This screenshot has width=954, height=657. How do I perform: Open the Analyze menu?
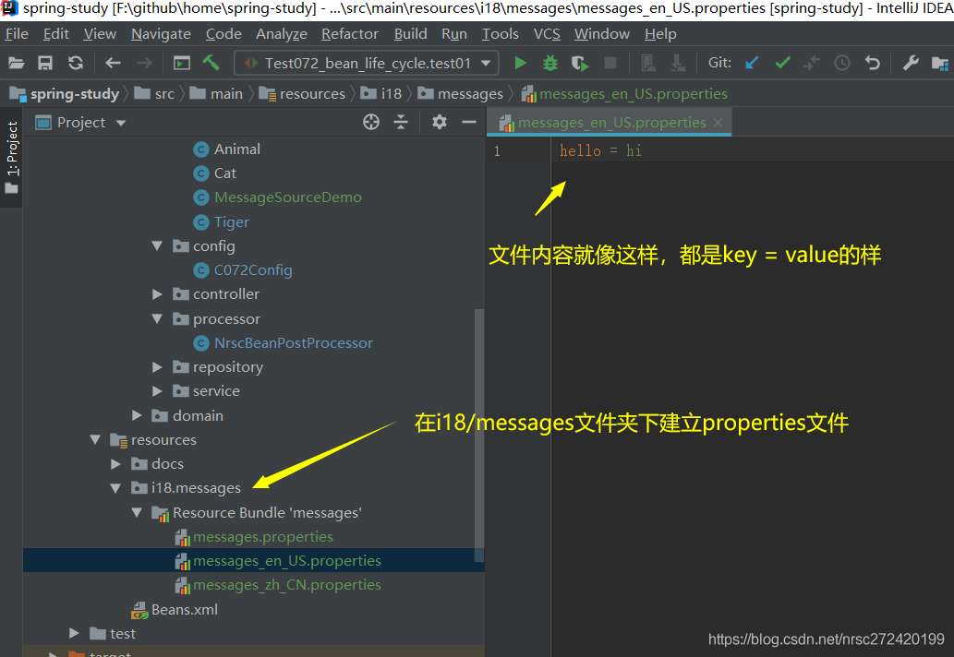pyautogui.click(x=281, y=34)
